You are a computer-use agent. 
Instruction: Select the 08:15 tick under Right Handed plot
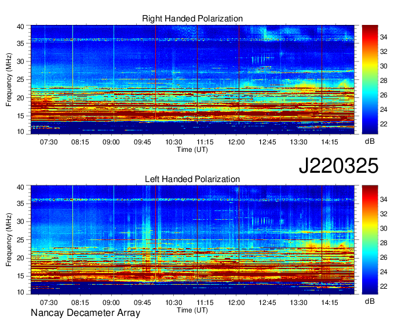pyautogui.click(x=80, y=142)
